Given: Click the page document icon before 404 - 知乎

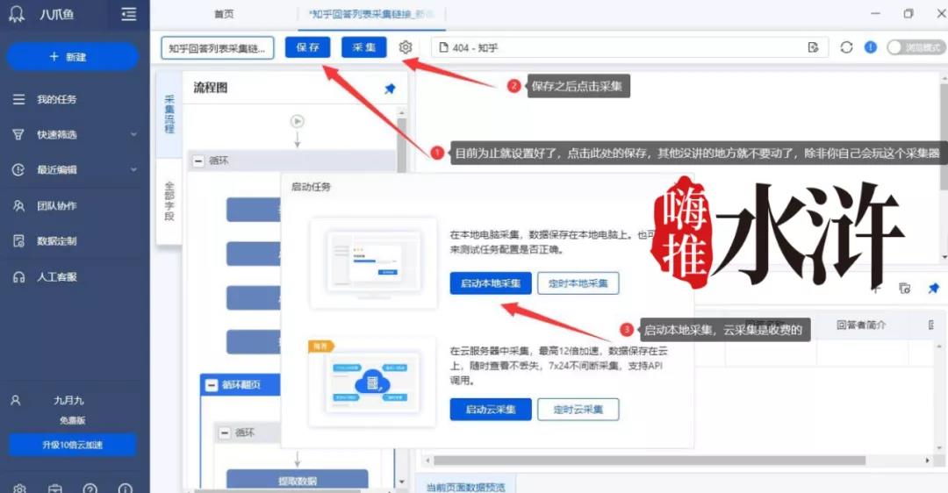Looking at the screenshot, I should pyautogui.click(x=444, y=47).
